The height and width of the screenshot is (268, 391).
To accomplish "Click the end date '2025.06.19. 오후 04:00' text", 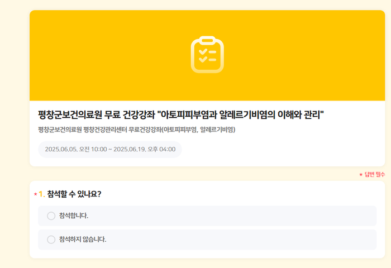I will click(x=145, y=149).
